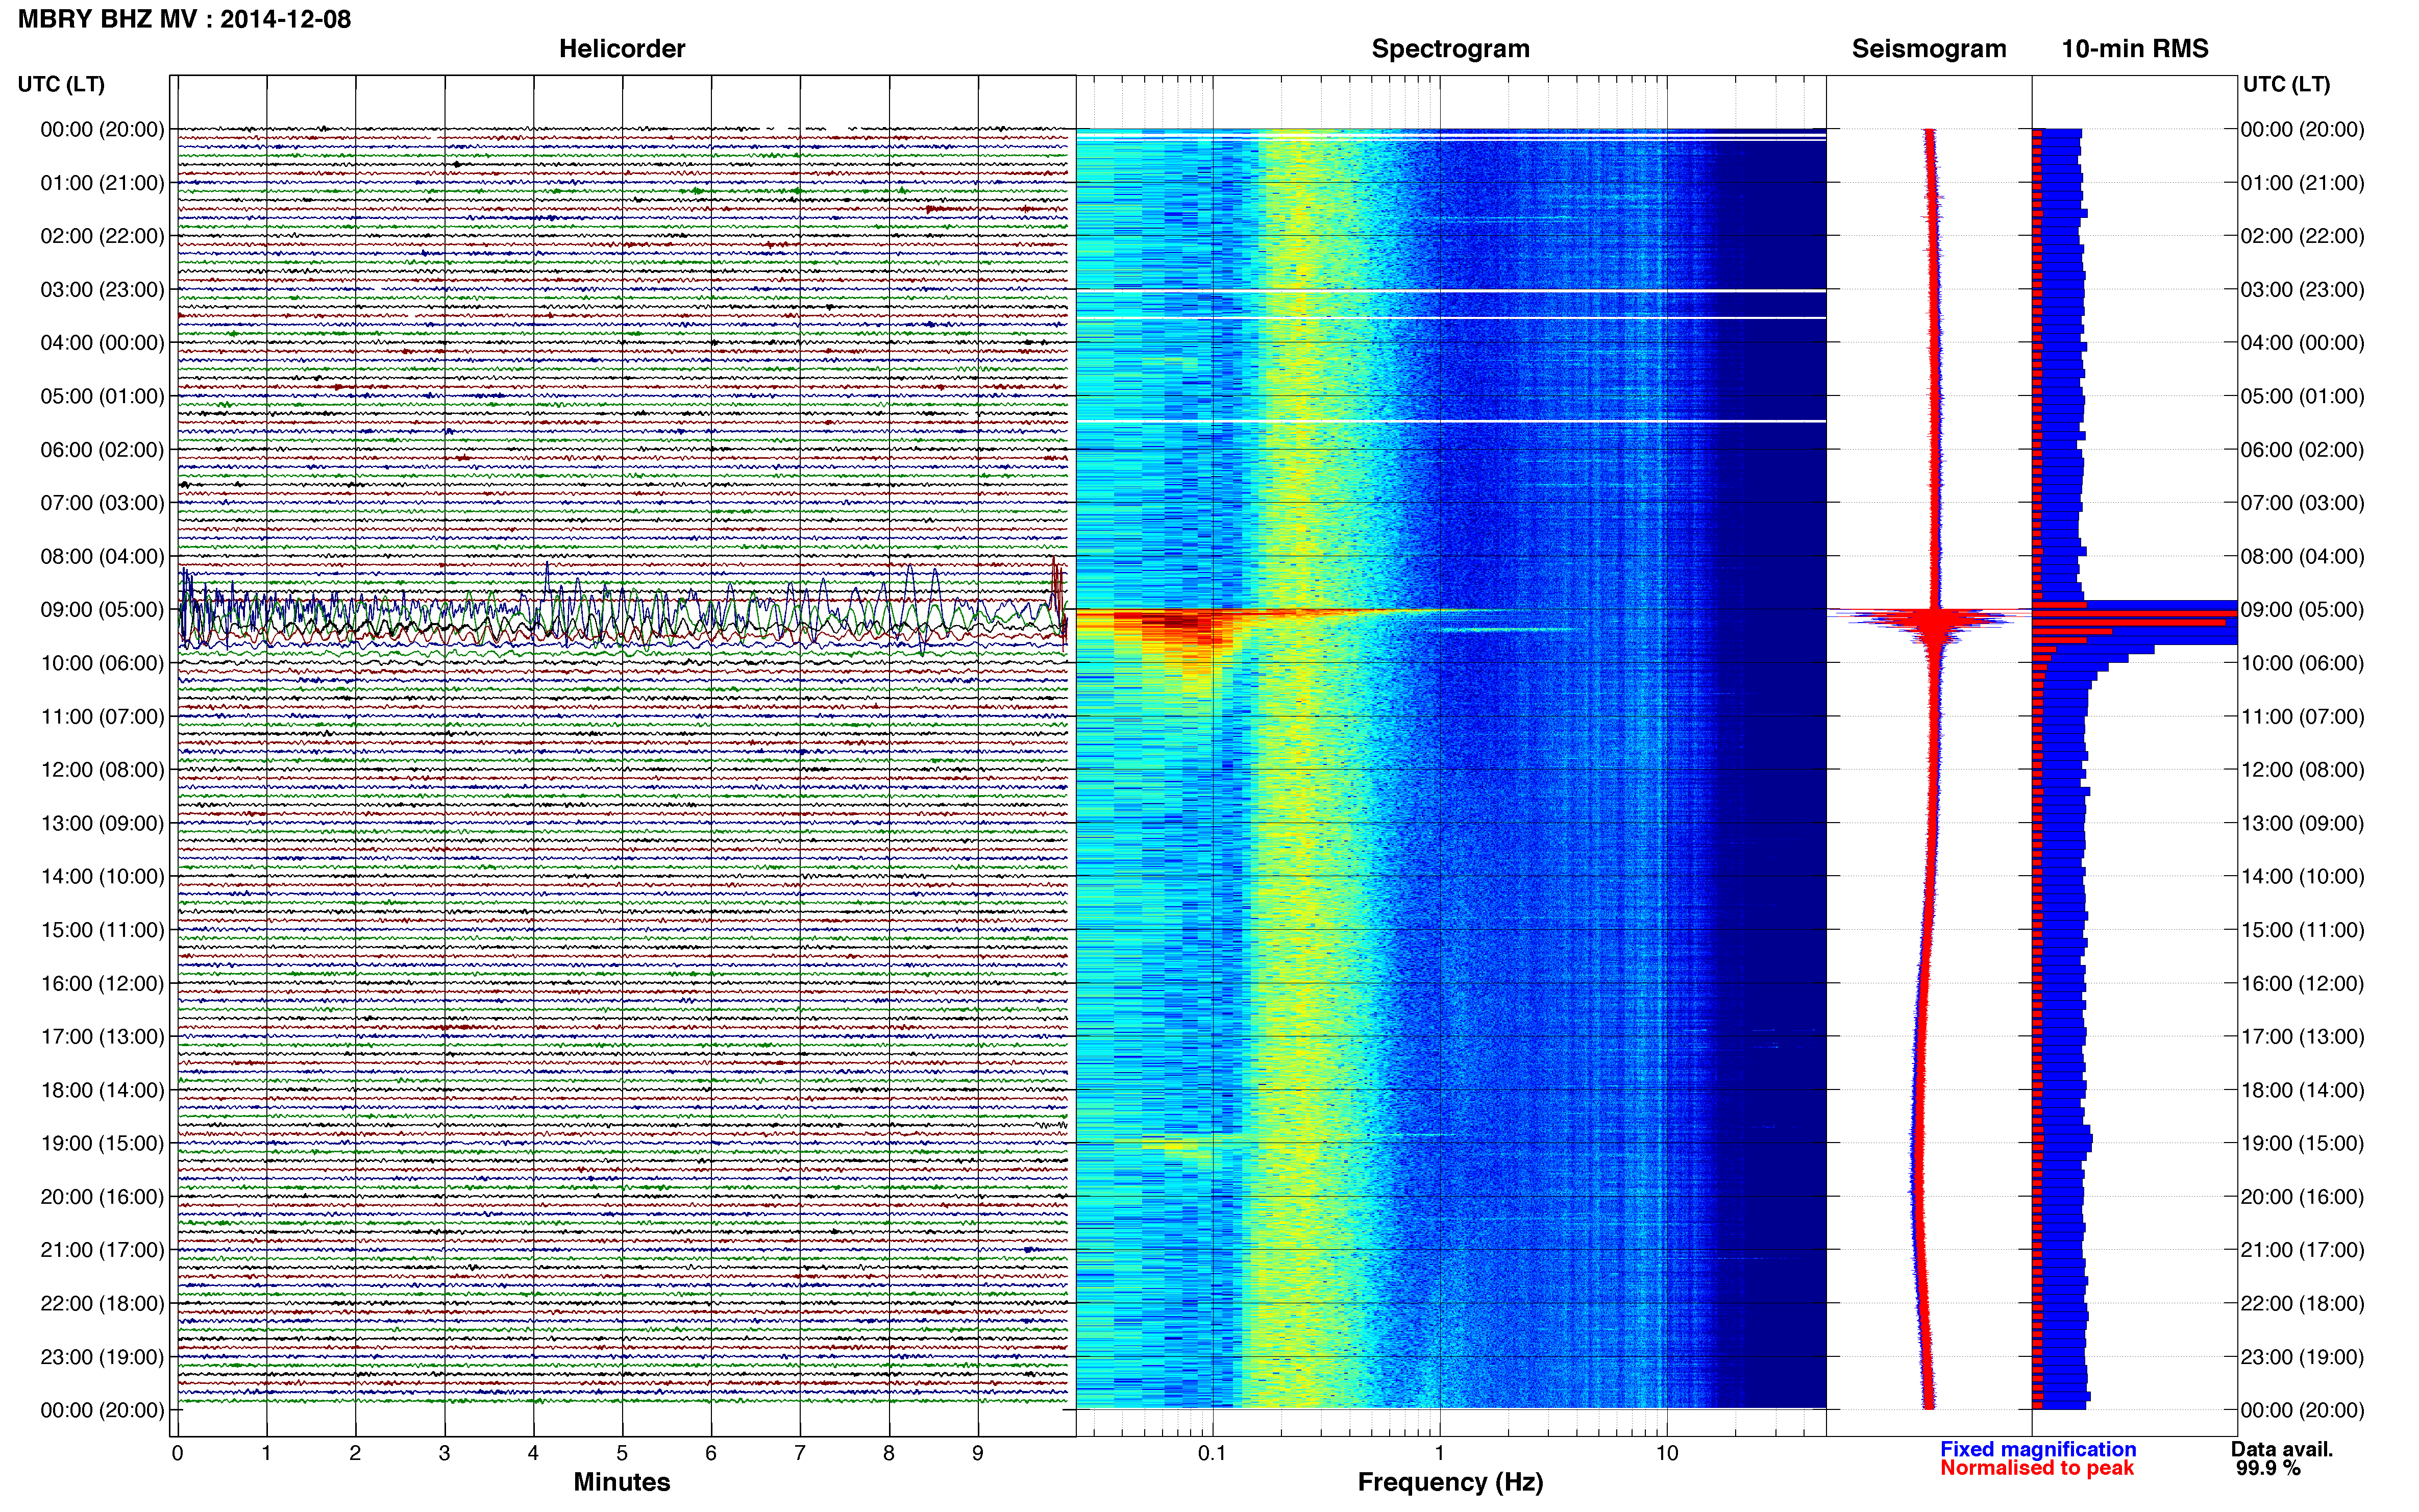Click helicorder time label "08:00 (04:00)"
The image size is (2419, 1512).
pyautogui.click(x=102, y=556)
